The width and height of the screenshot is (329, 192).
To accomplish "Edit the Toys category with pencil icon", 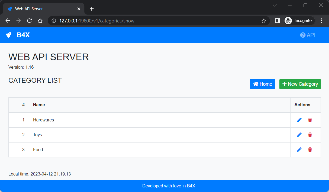I will point(299,135).
